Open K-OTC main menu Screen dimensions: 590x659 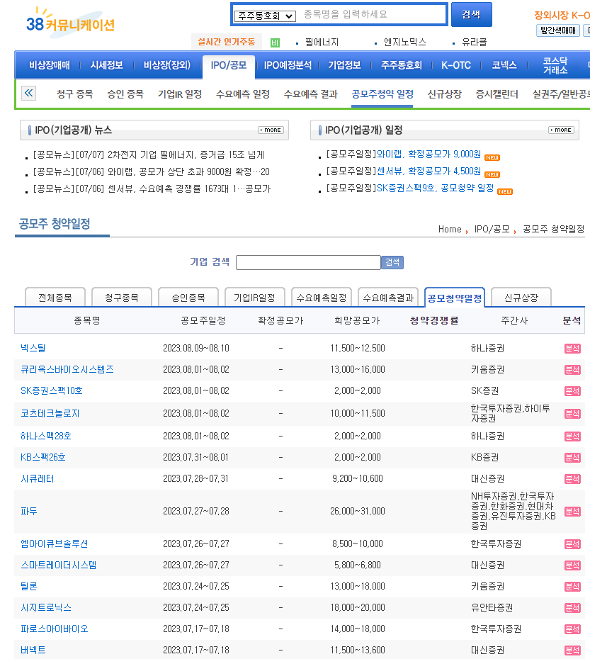point(456,65)
